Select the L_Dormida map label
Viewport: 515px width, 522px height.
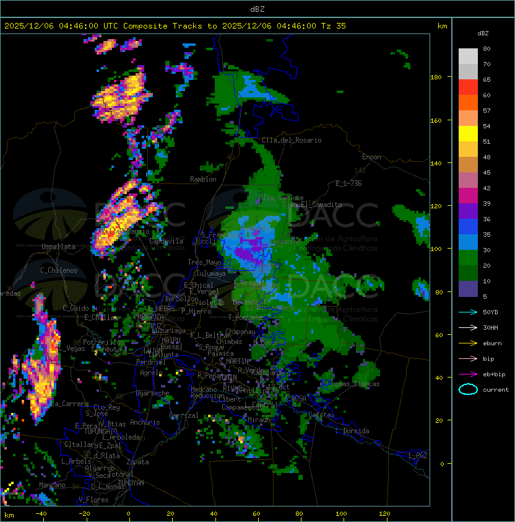(352, 431)
